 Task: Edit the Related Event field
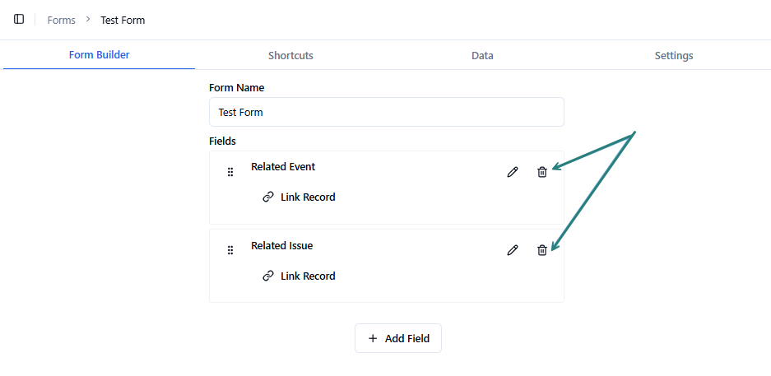point(513,172)
